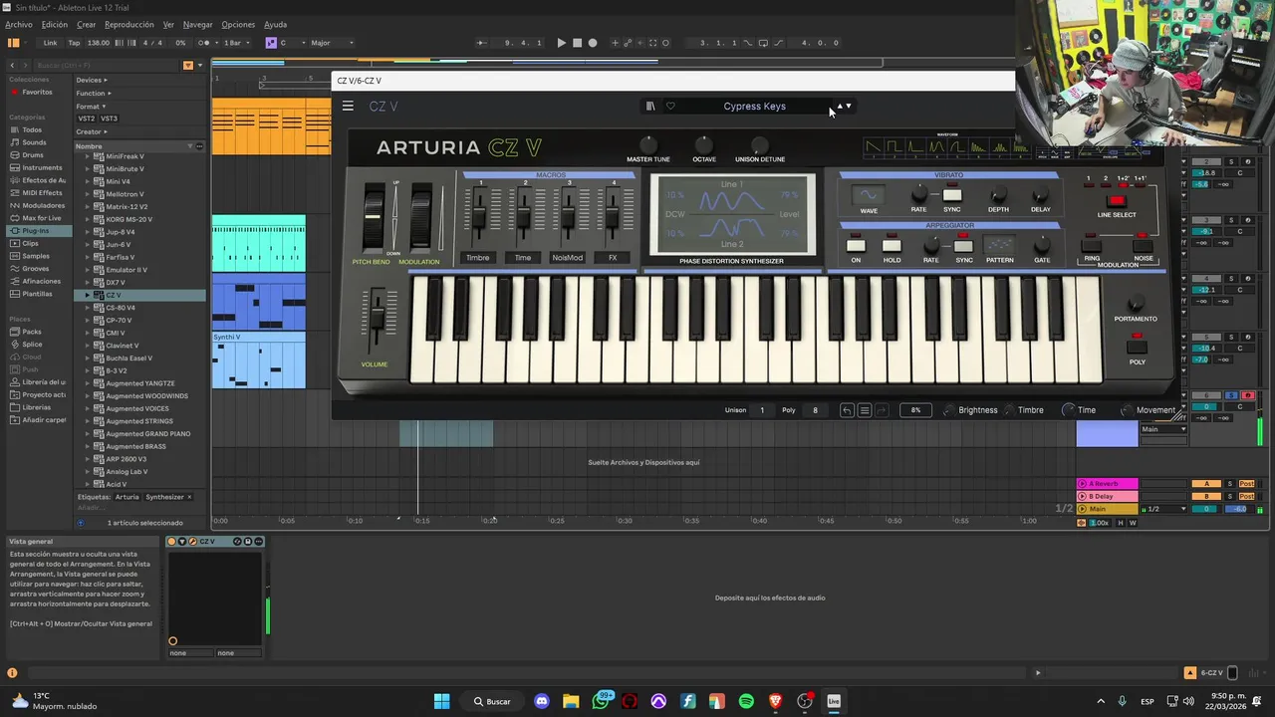Viewport: 1275px width, 717px height.
Task: Open the 1 Bar quantization dropdown
Action: click(x=235, y=43)
